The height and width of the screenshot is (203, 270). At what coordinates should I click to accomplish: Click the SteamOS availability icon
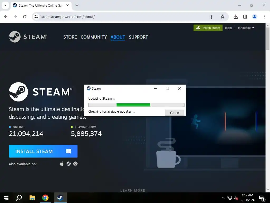[69, 164]
